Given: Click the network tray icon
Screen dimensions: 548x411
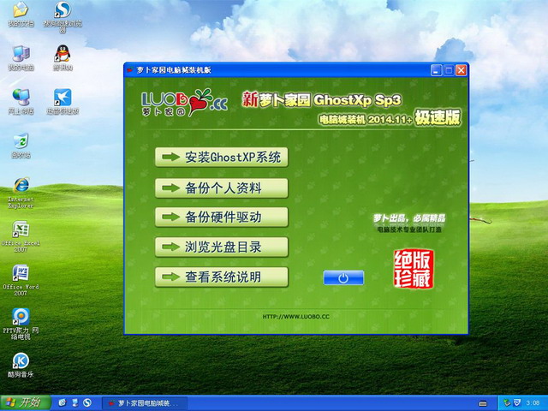Looking at the screenshot, I should 506,403.
